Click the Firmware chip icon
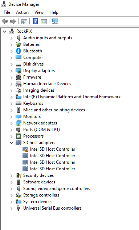 [x=19, y=77]
